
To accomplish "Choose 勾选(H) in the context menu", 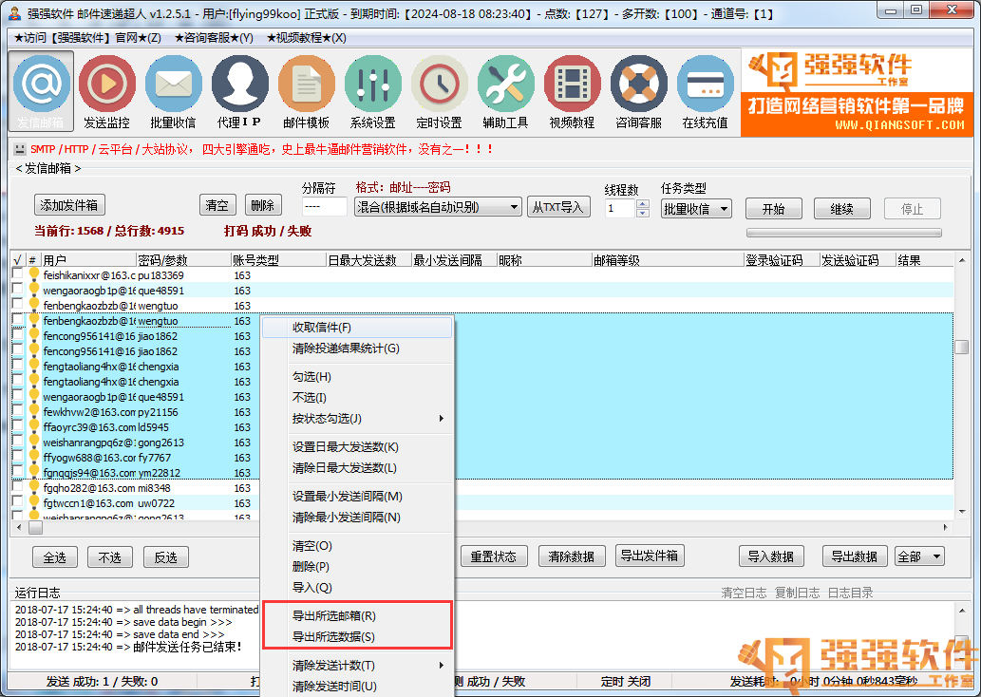I will coord(357,377).
